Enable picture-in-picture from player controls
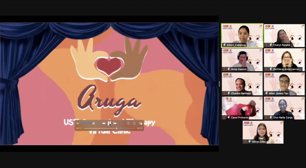 141,123
